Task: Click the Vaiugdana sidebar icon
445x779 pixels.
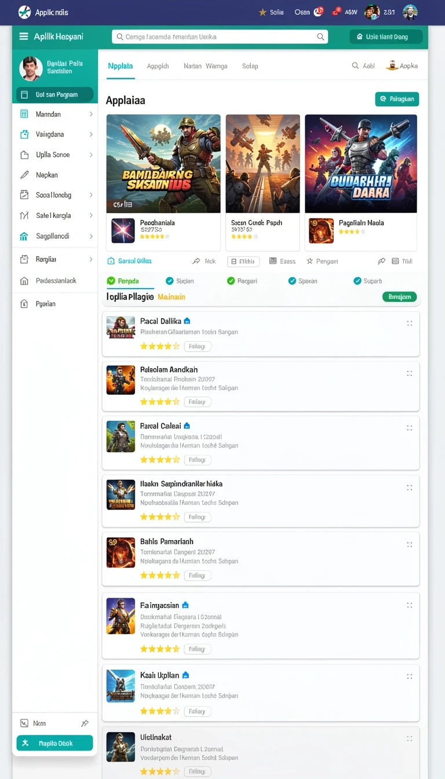Action: [24, 134]
